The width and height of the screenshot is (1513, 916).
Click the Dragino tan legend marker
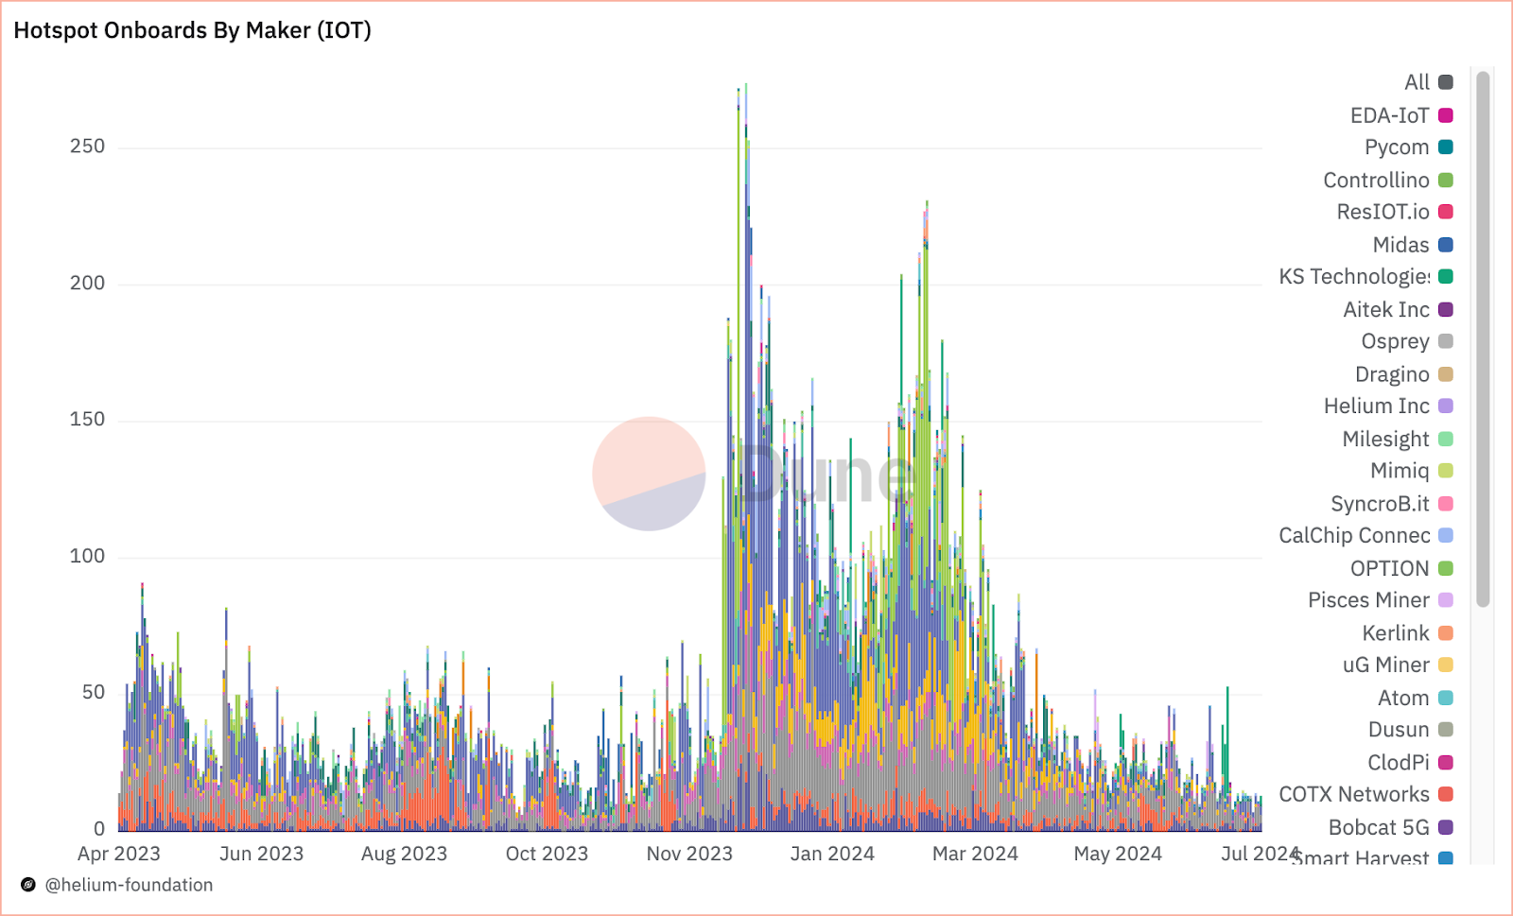(x=1445, y=374)
